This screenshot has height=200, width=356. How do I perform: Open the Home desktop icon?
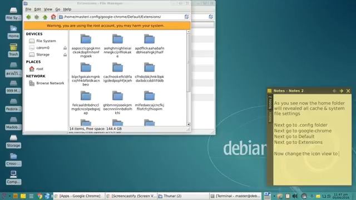[13, 32]
